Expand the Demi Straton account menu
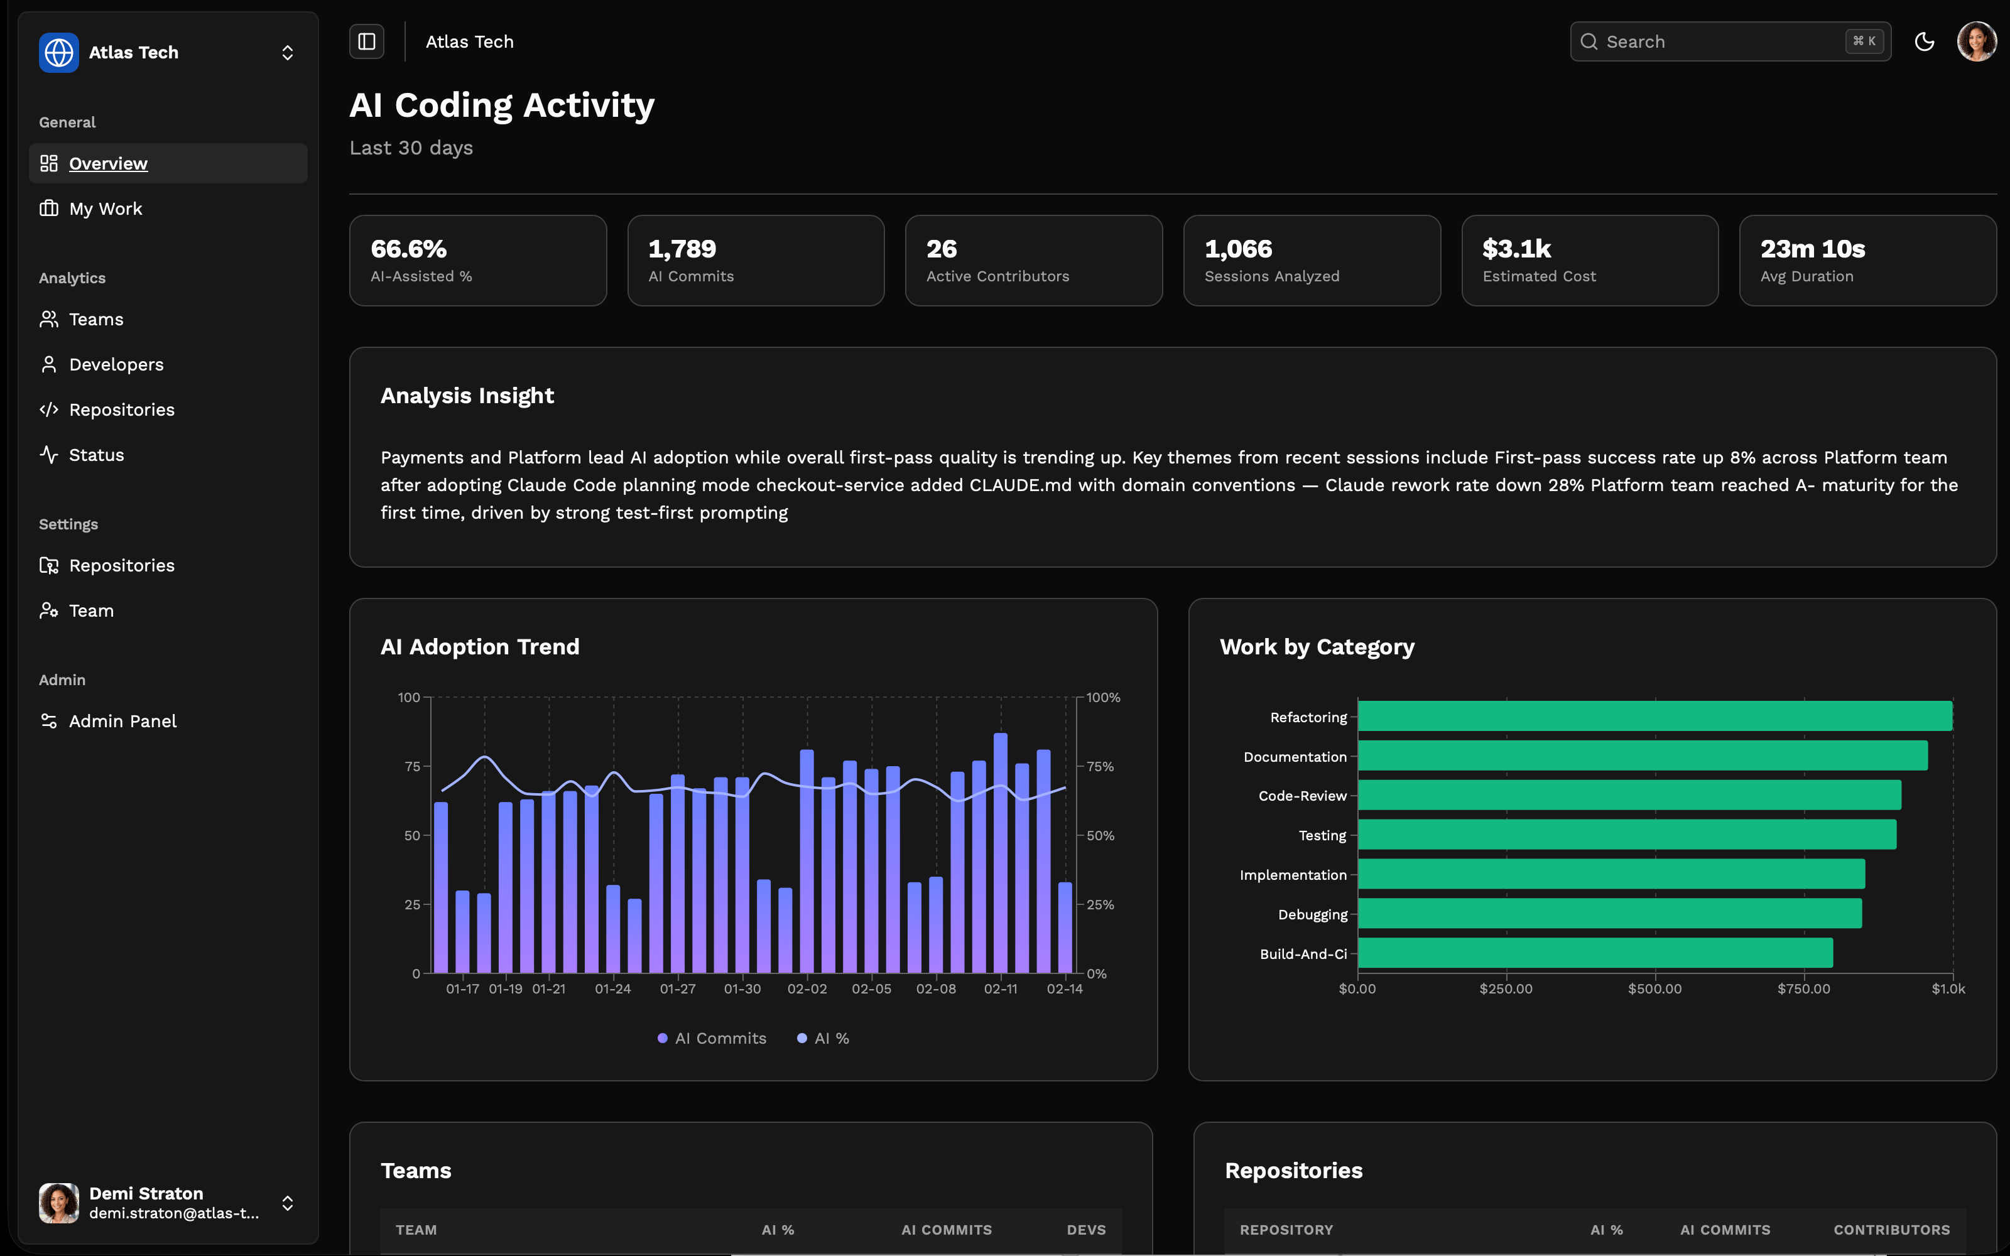This screenshot has height=1256, width=2010. pyautogui.click(x=288, y=1203)
